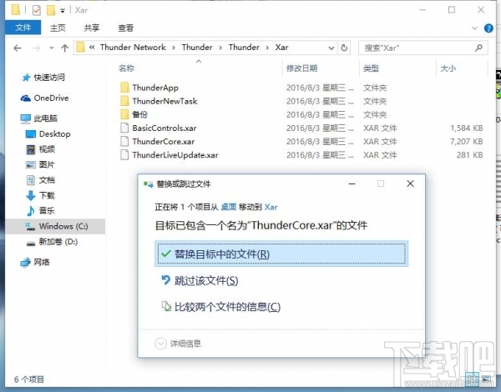Select the ThunderApp folder
This screenshot has width=501, height=392.
pyautogui.click(x=155, y=88)
